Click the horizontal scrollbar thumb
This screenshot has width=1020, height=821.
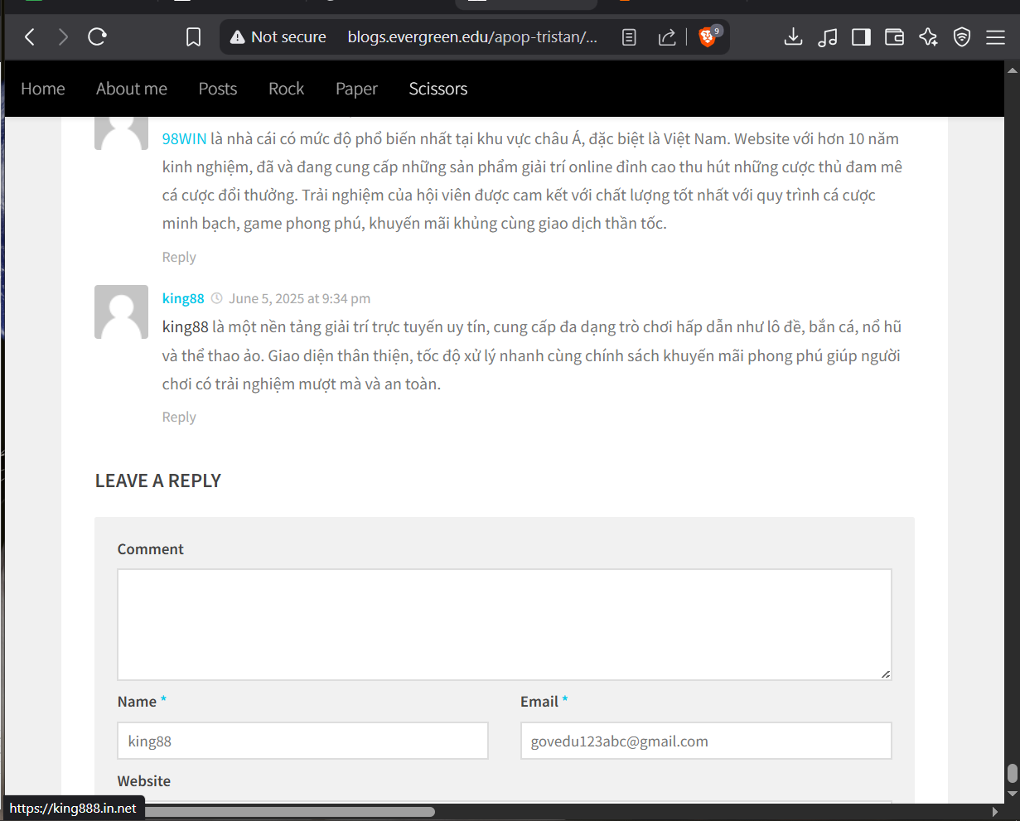(x=290, y=812)
